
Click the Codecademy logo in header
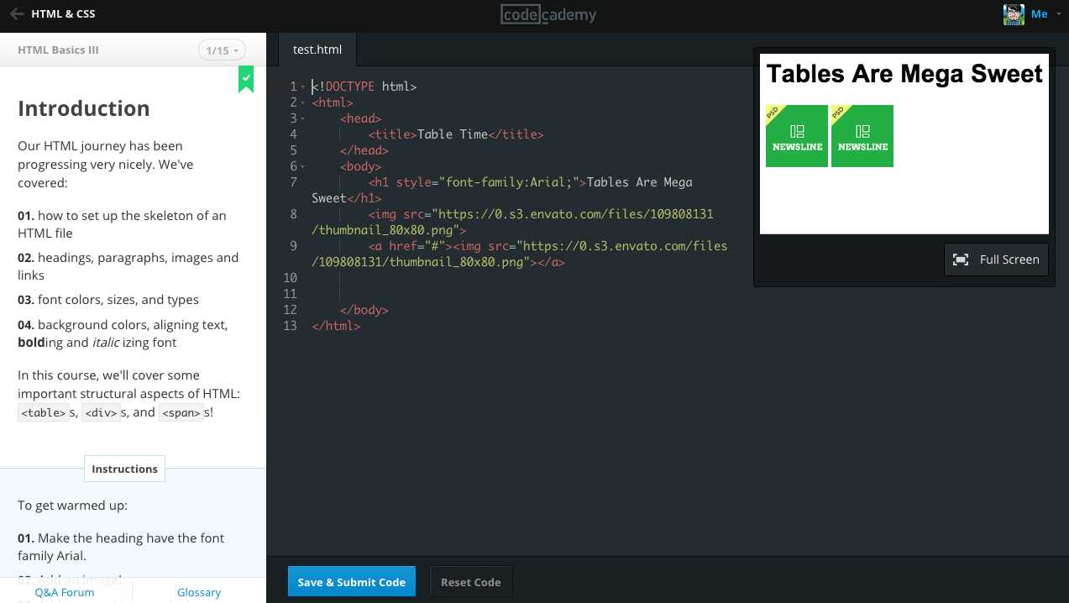(x=548, y=14)
